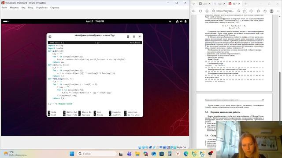Click the Windows taskbar search box Поиск
This screenshot has height=158, width=282.
coord(97,154)
